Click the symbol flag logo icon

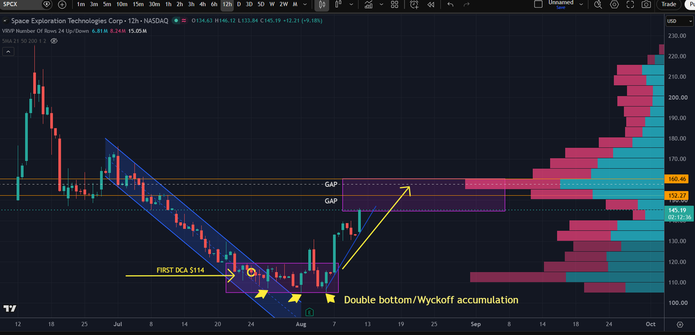(5, 20)
